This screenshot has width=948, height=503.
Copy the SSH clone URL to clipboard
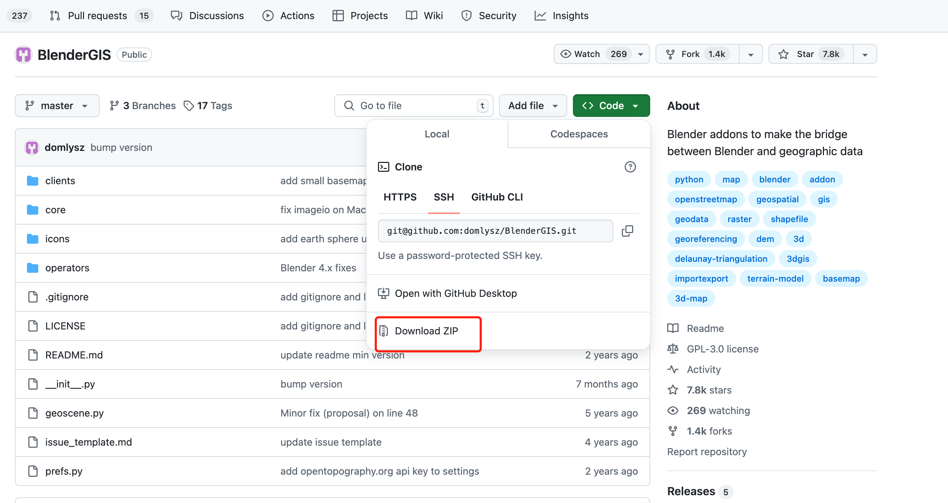point(627,231)
